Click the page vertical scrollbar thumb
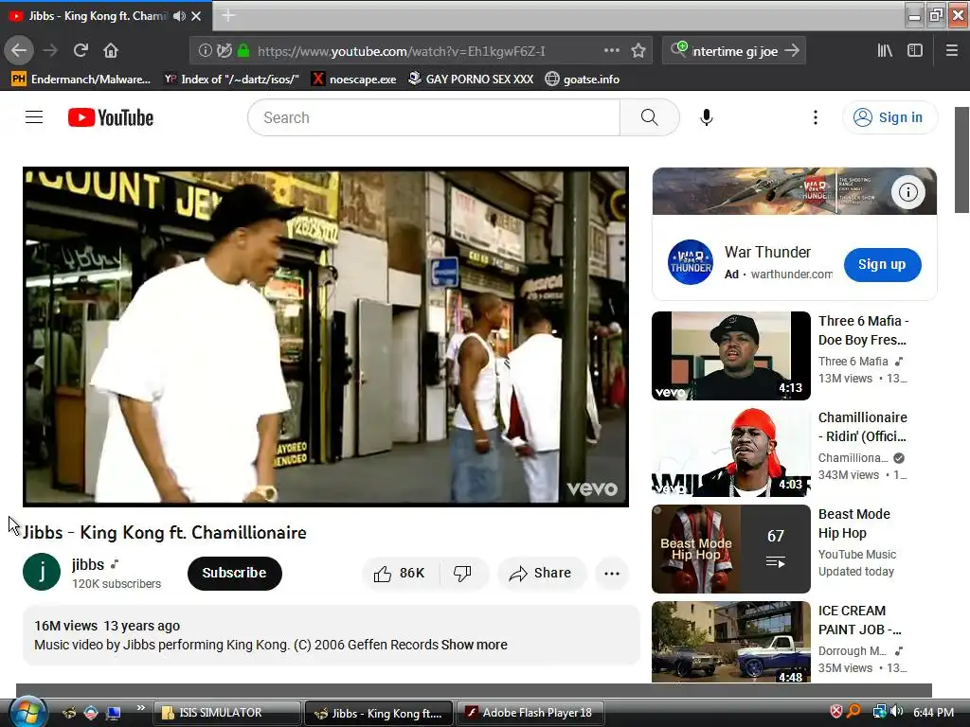 [961, 159]
